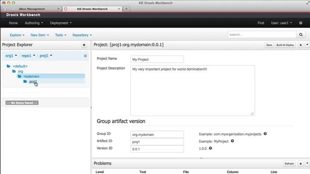Click the <default> folder icon

(x=9, y=66)
